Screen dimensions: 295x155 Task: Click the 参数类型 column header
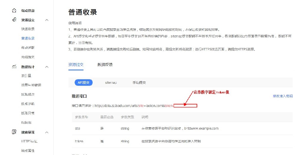coord(127,117)
